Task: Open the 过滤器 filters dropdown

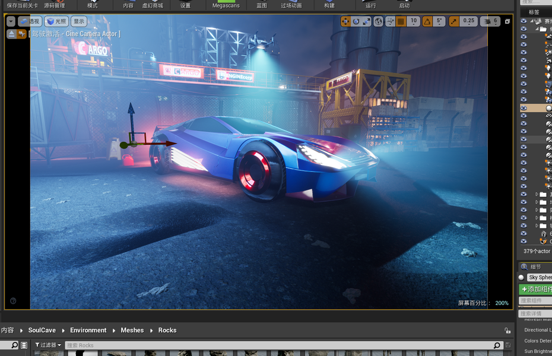Action: (x=48, y=345)
